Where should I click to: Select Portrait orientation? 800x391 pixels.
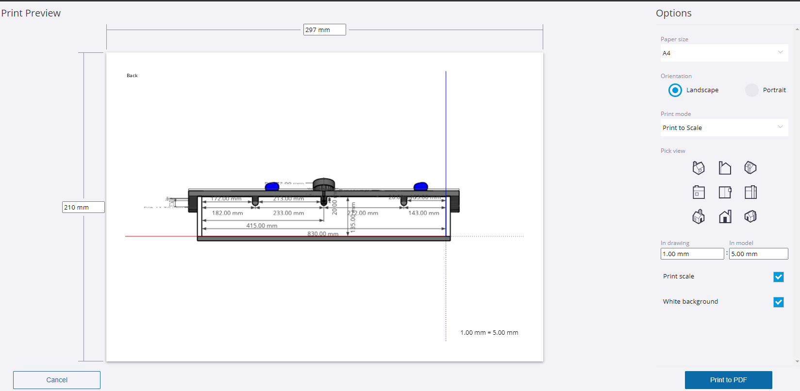[752, 90]
